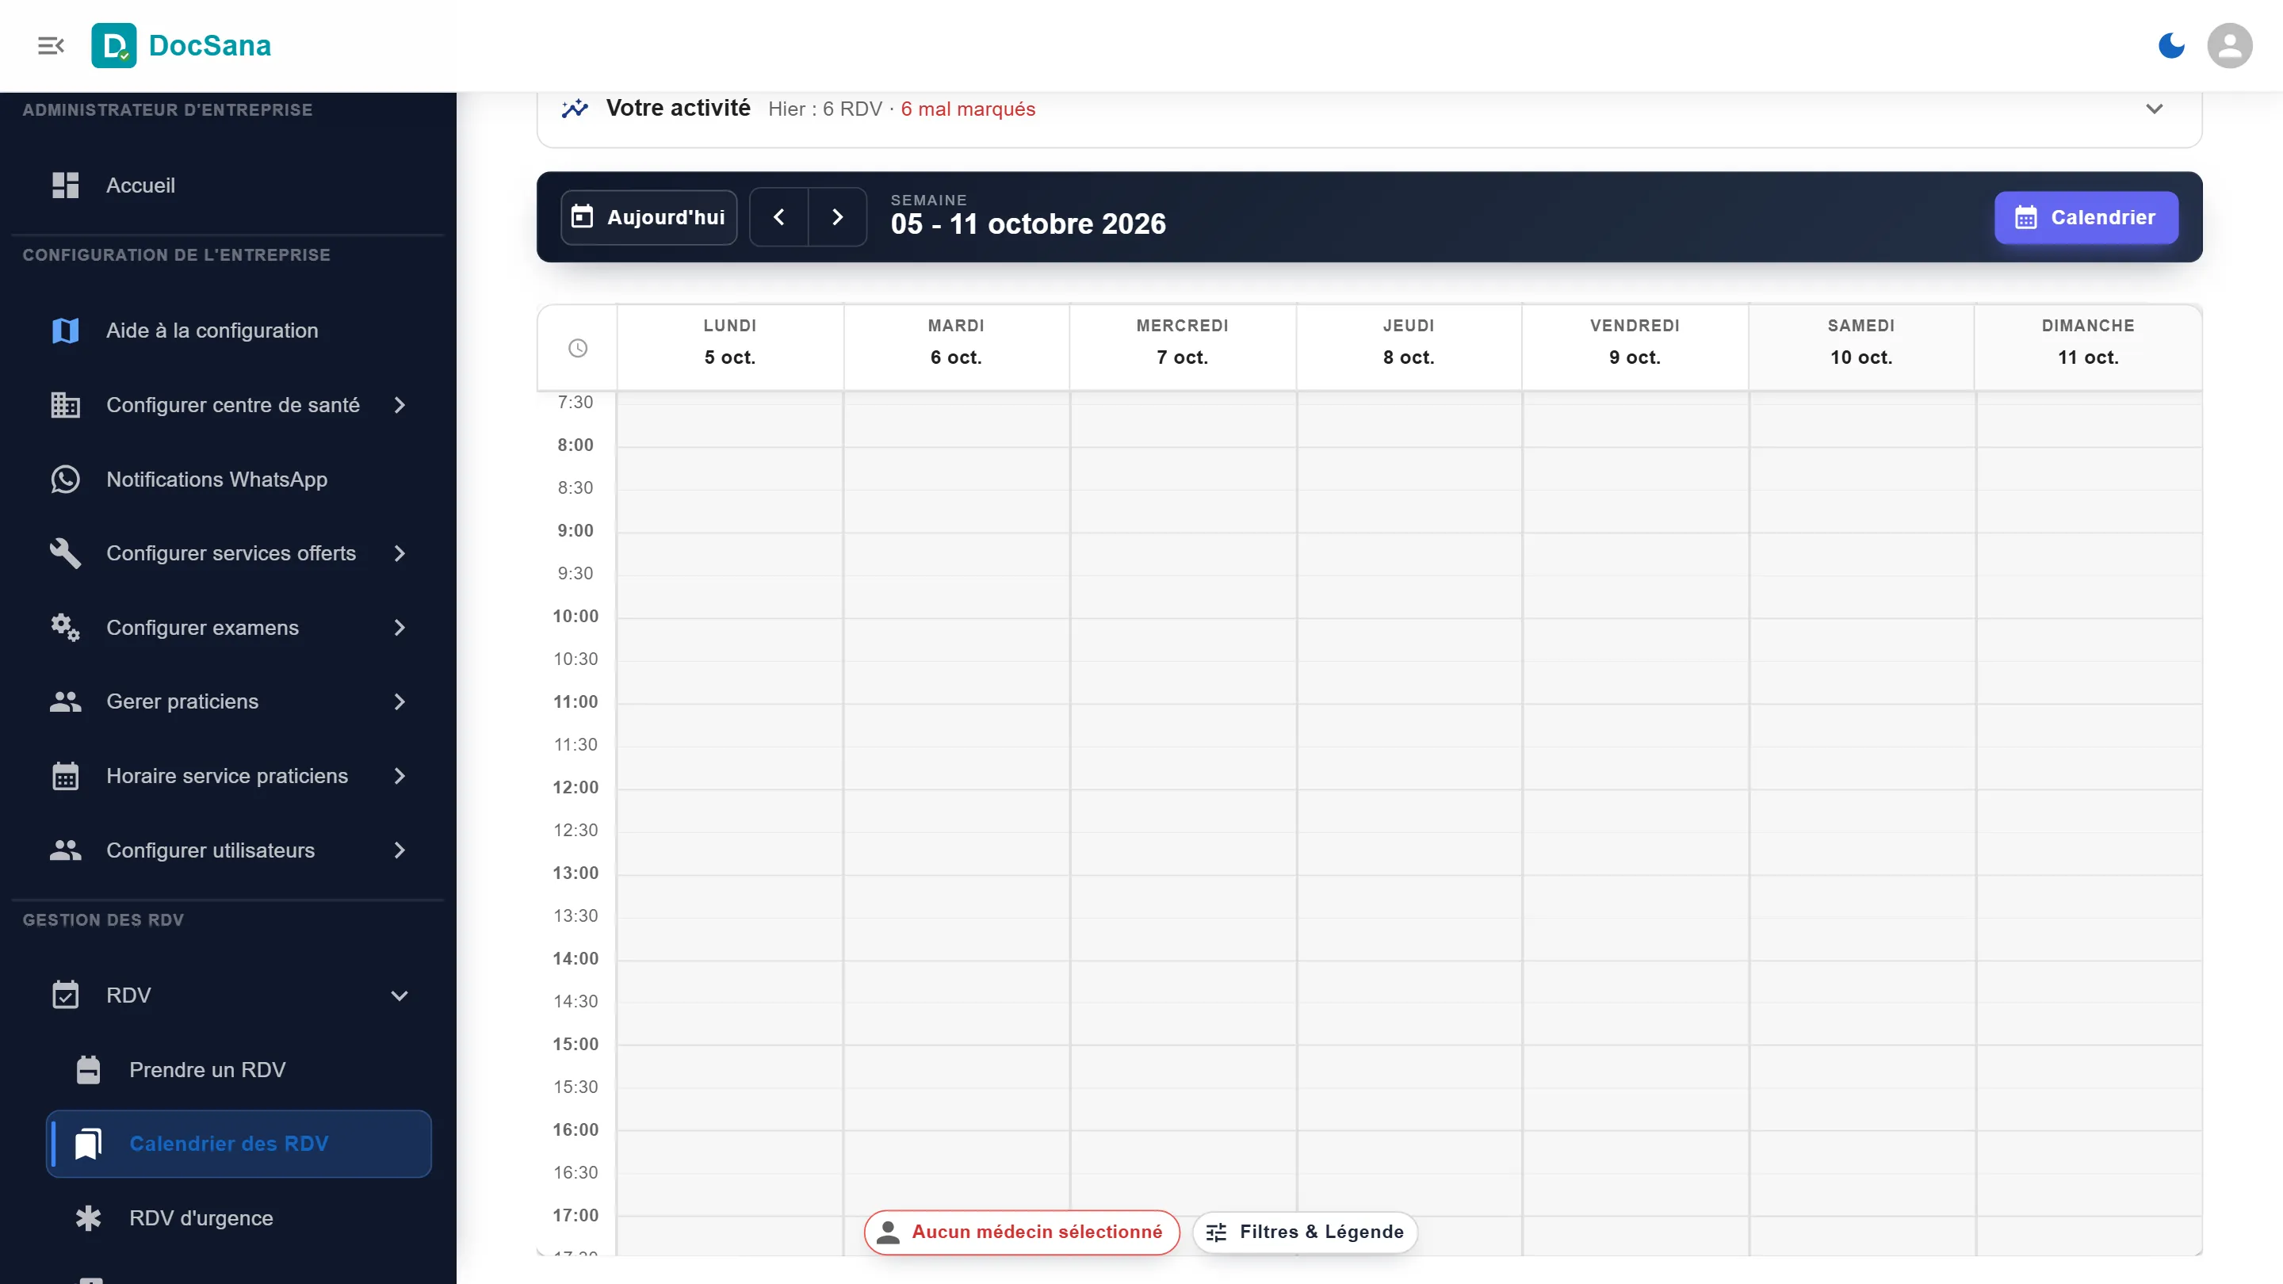Click the calendar icon for Horaire service praticiens
The image size is (2283, 1284).
[66, 776]
